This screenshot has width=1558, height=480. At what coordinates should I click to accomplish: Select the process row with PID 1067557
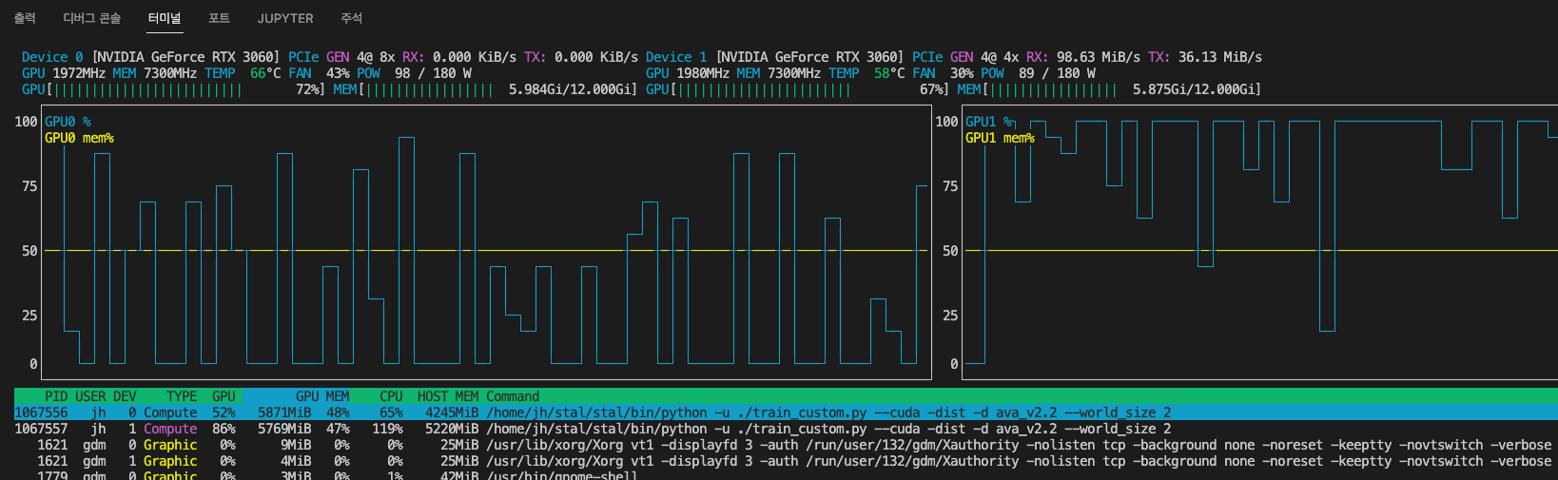786,429
